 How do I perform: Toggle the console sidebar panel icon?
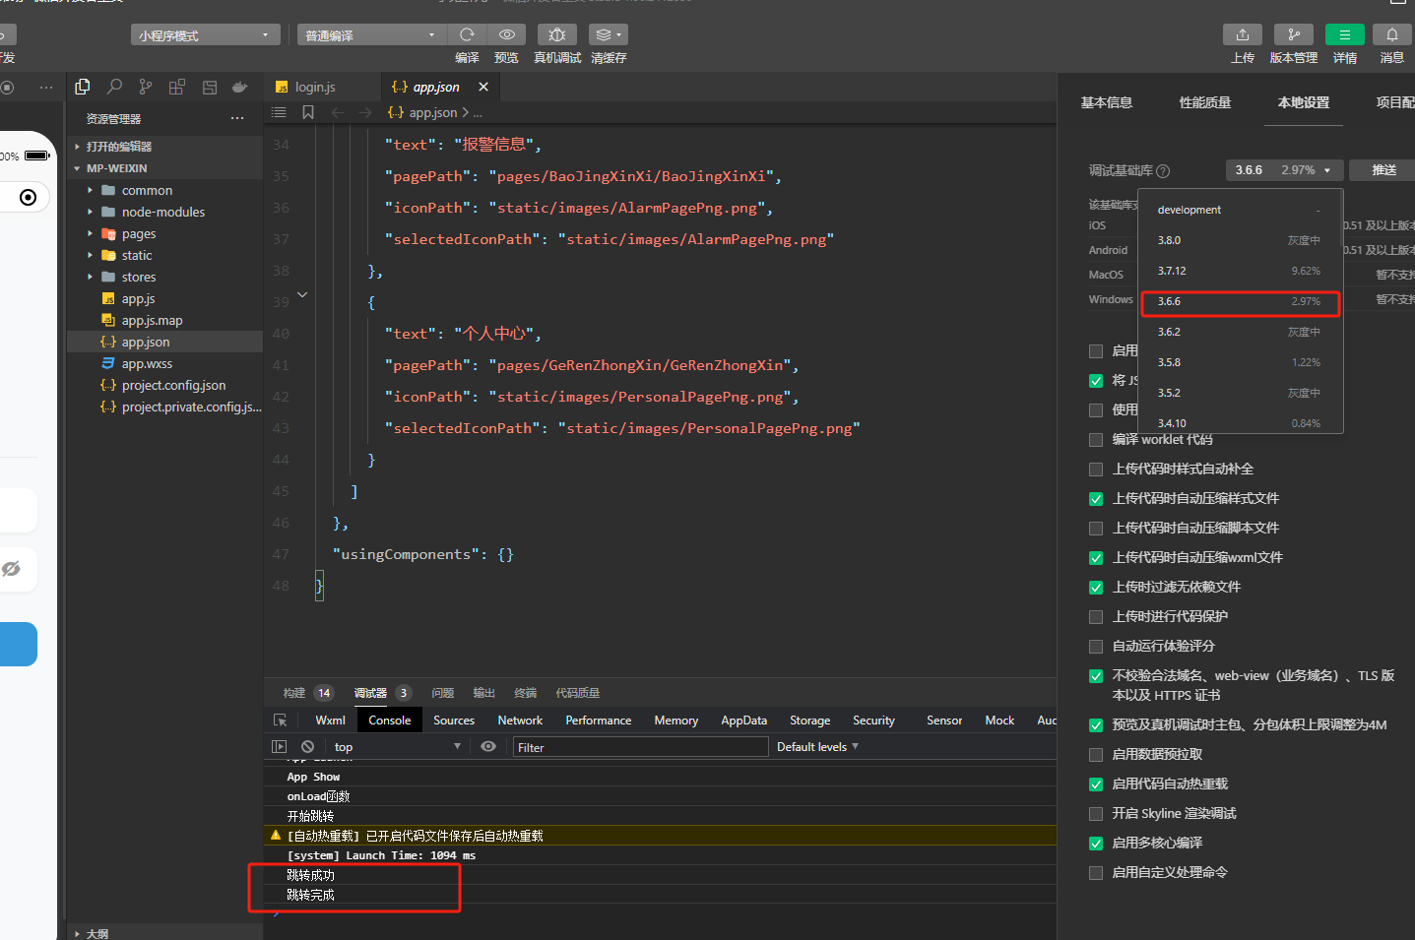pos(280,747)
